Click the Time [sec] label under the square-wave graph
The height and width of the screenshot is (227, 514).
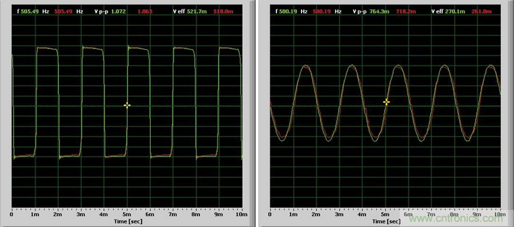click(128, 221)
